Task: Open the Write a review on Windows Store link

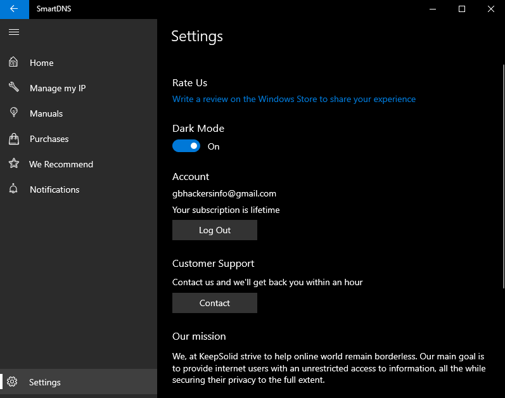Action: click(x=294, y=99)
